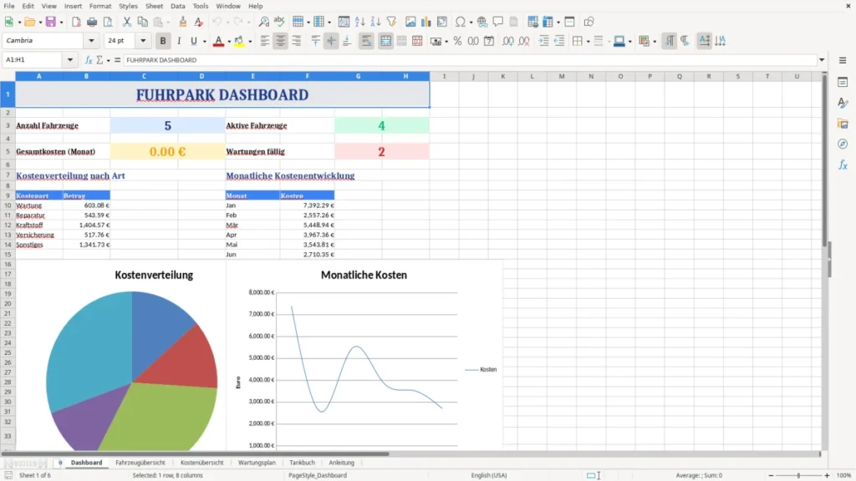The width and height of the screenshot is (856, 481).
Task: Open the sidebar Gallery panel icon
Action: coord(843,124)
